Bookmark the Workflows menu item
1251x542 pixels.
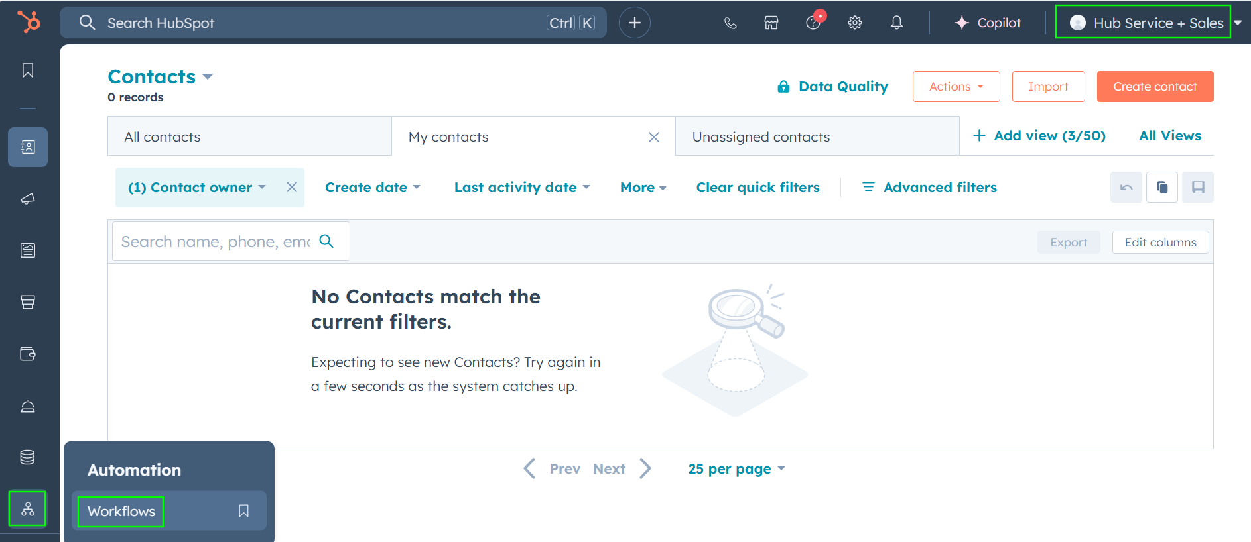pyautogui.click(x=243, y=511)
